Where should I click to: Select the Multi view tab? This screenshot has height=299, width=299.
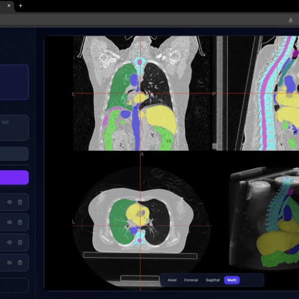tap(232, 280)
